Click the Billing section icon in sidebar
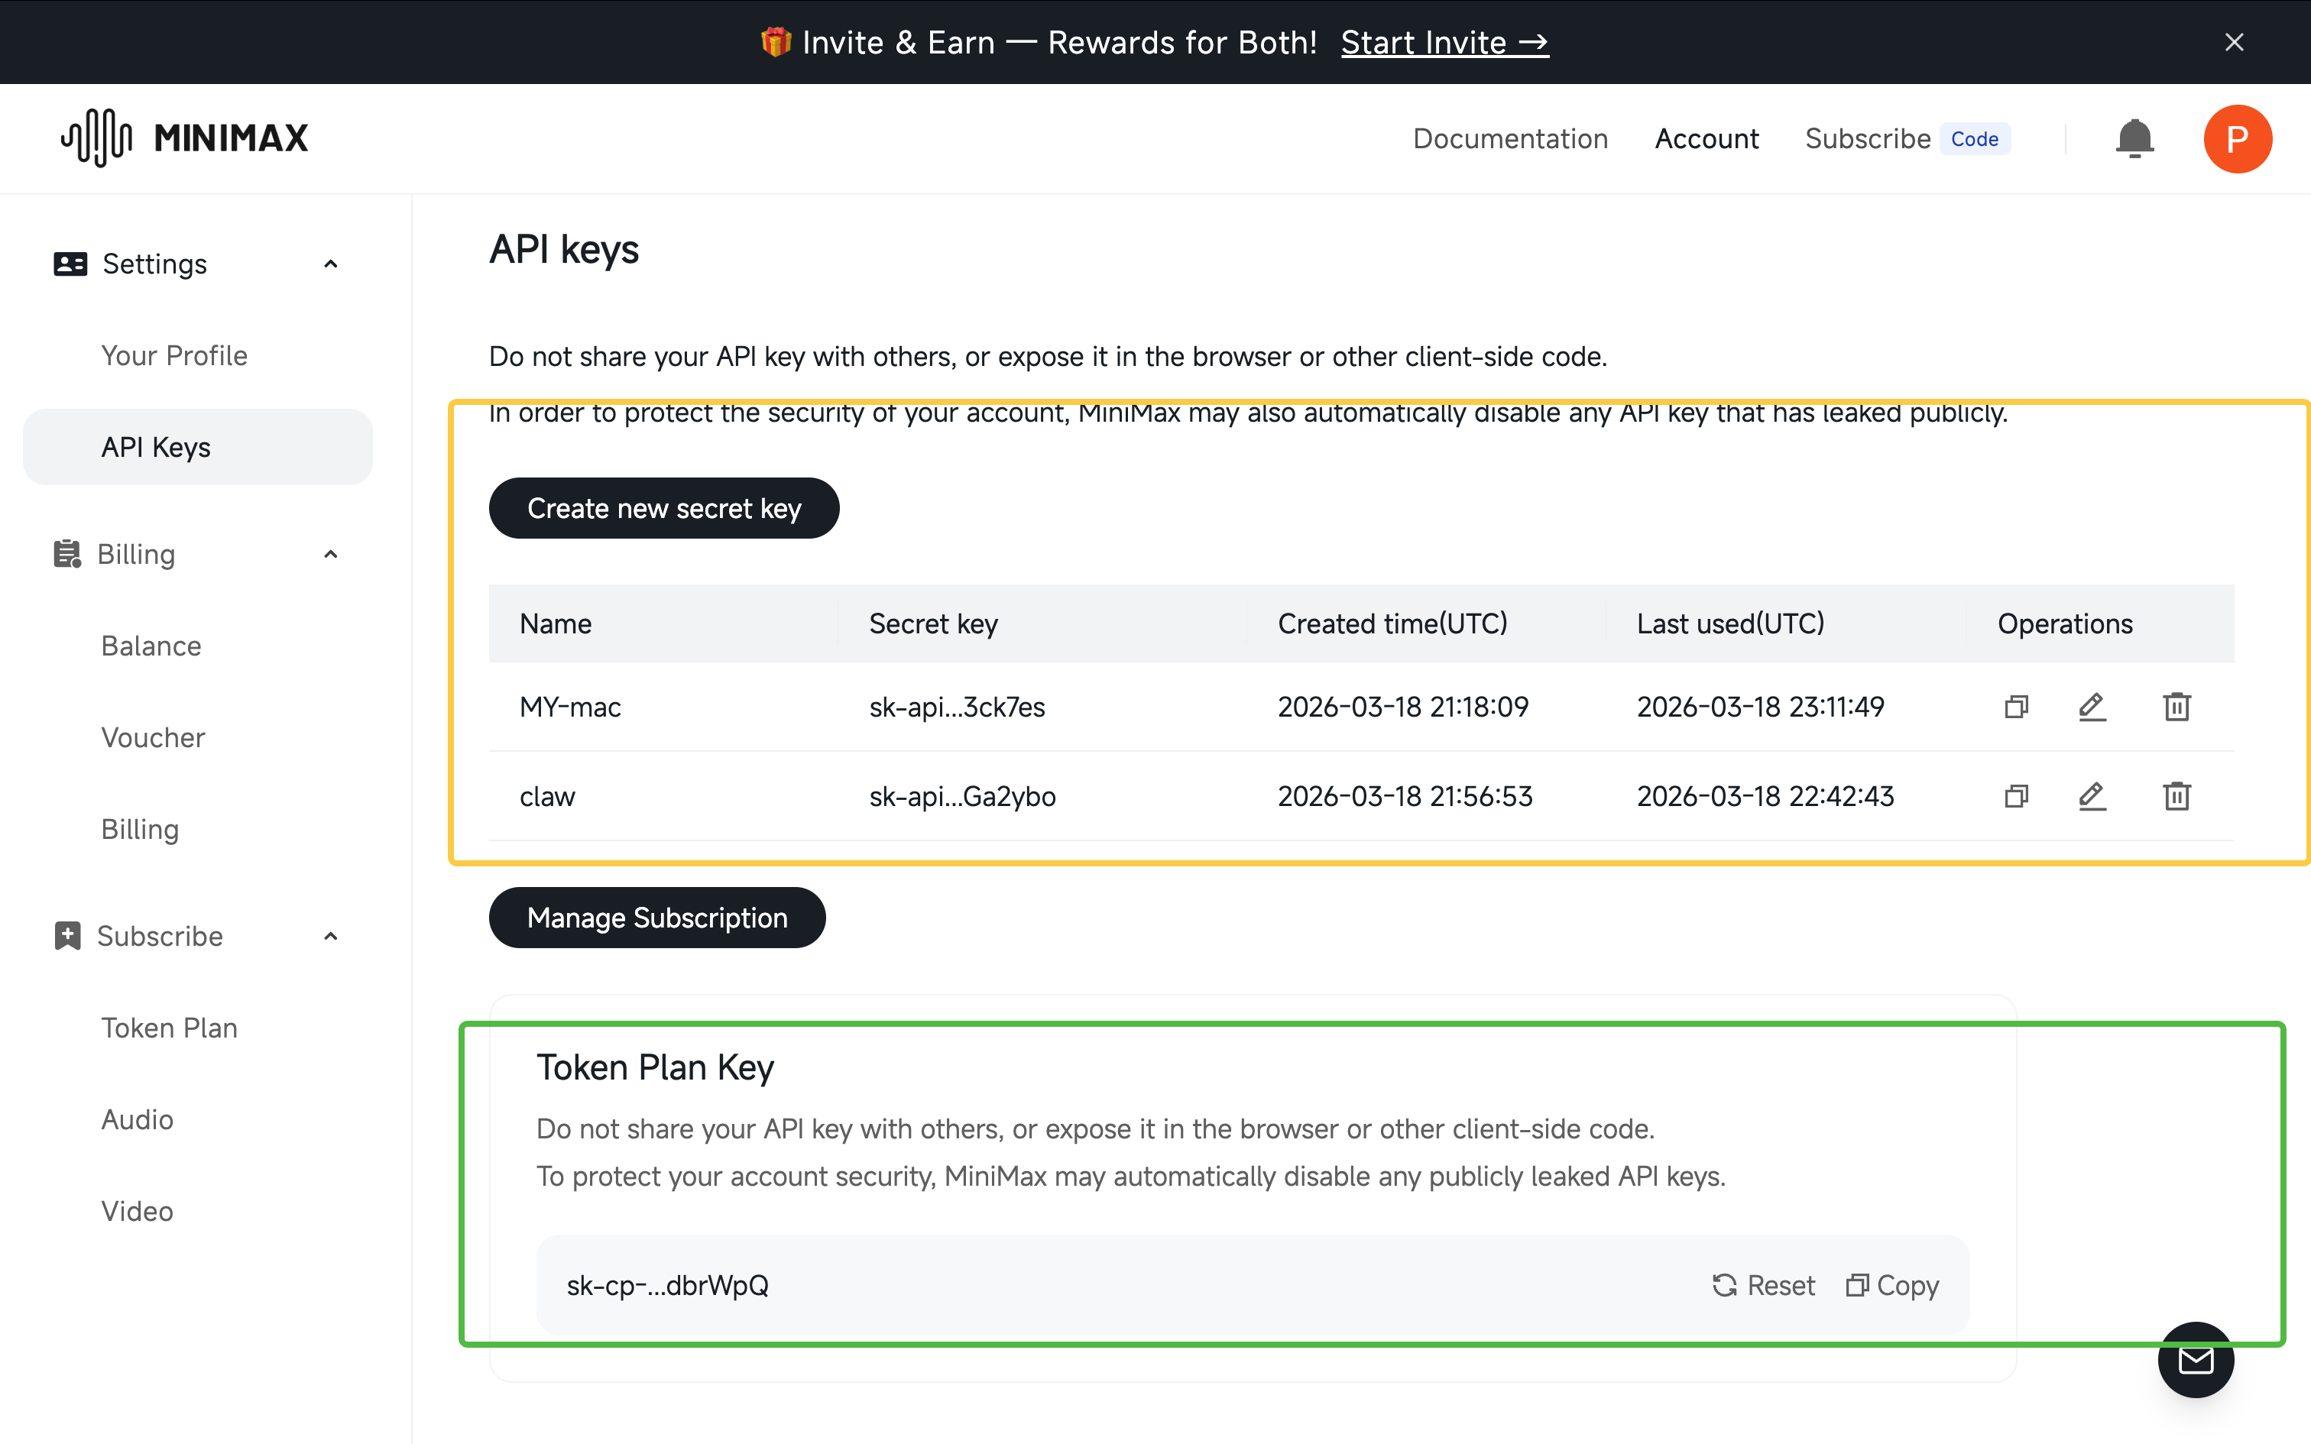The image size is (2311, 1444). pos(66,554)
